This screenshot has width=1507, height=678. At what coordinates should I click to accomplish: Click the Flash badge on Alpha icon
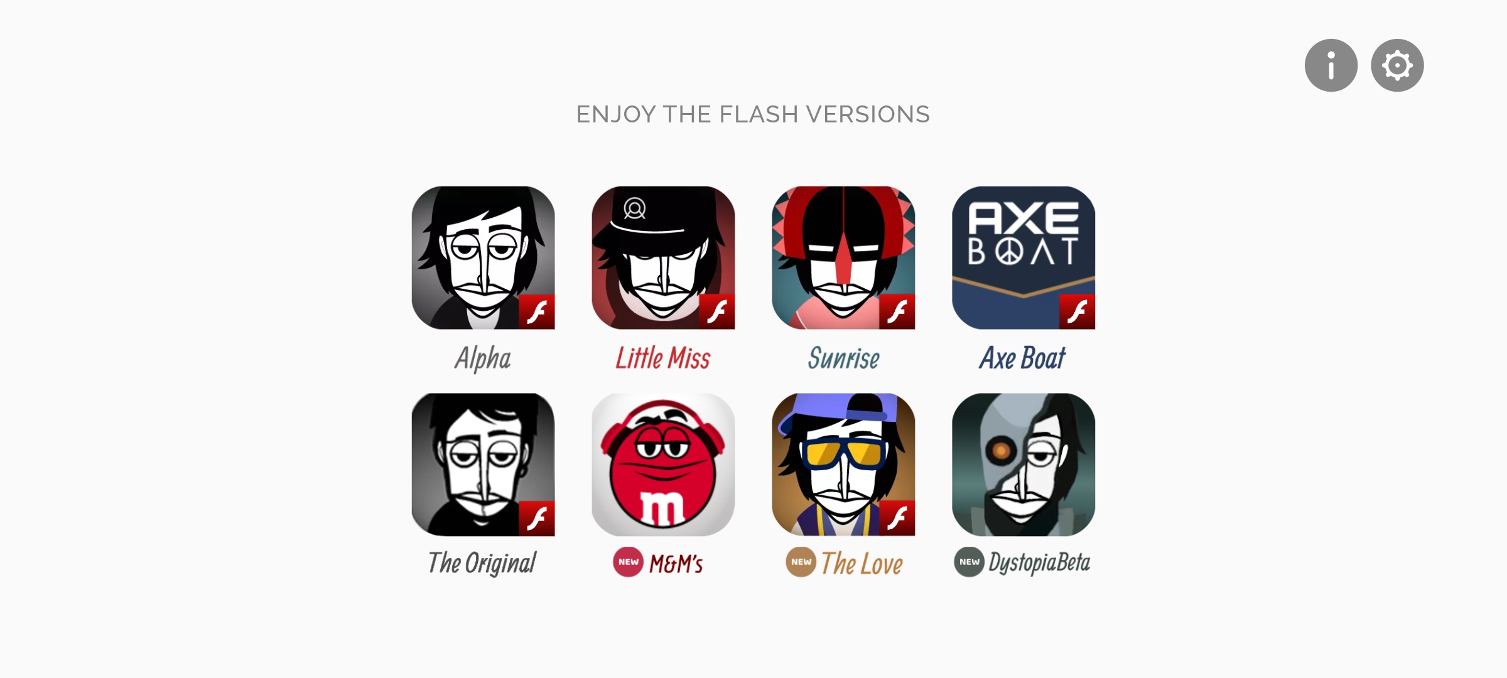pyautogui.click(x=537, y=311)
